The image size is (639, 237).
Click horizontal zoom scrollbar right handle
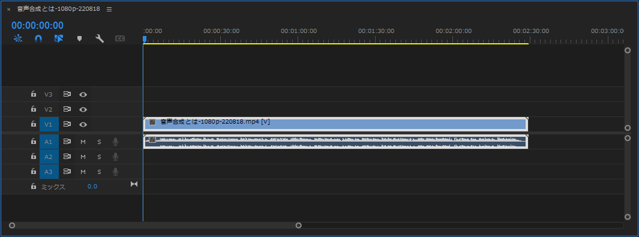(x=299, y=225)
